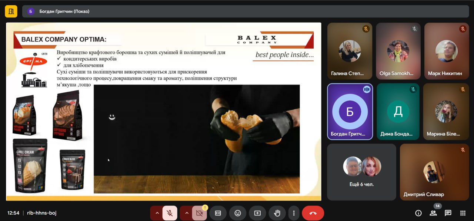Click the muted mic icon on Галина's tile
This screenshot has height=221, width=474.
366,29
